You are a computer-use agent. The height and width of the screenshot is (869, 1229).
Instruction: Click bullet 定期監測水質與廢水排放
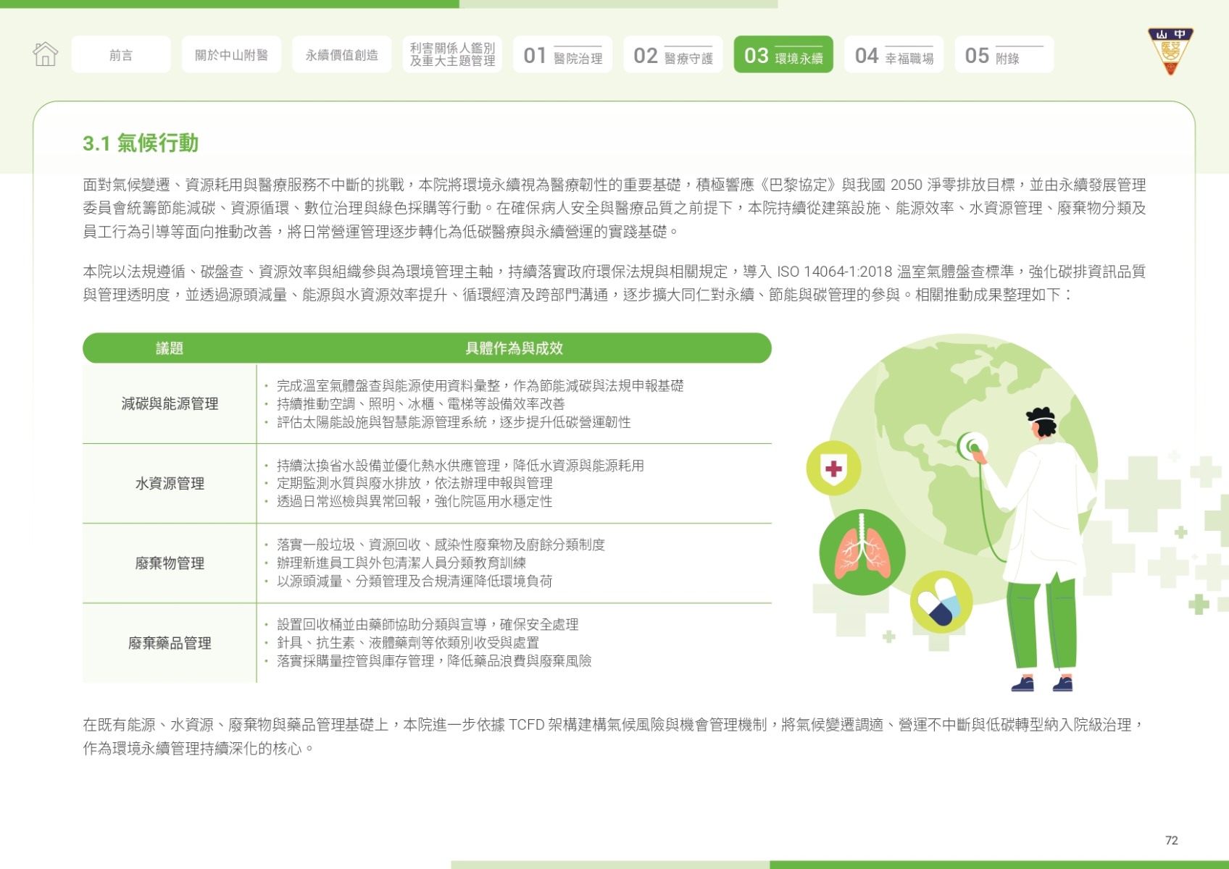click(x=414, y=483)
